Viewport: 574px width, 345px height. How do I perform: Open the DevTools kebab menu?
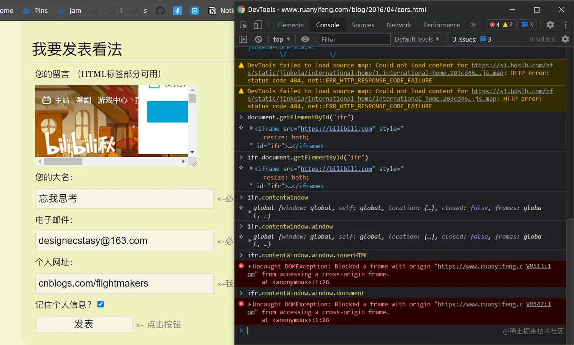tap(566, 25)
